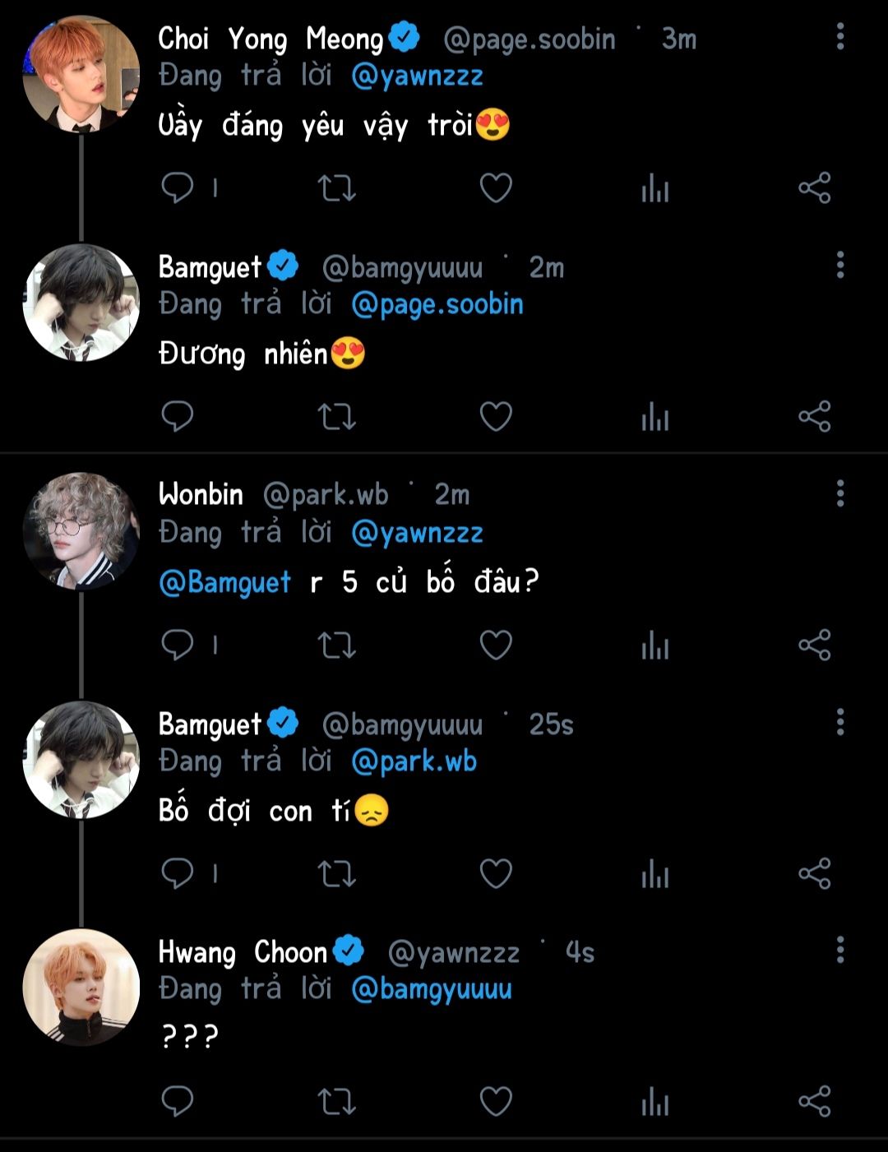View analytics for Bamguet's "Đương nhiên" tweet

pyautogui.click(x=654, y=417)
